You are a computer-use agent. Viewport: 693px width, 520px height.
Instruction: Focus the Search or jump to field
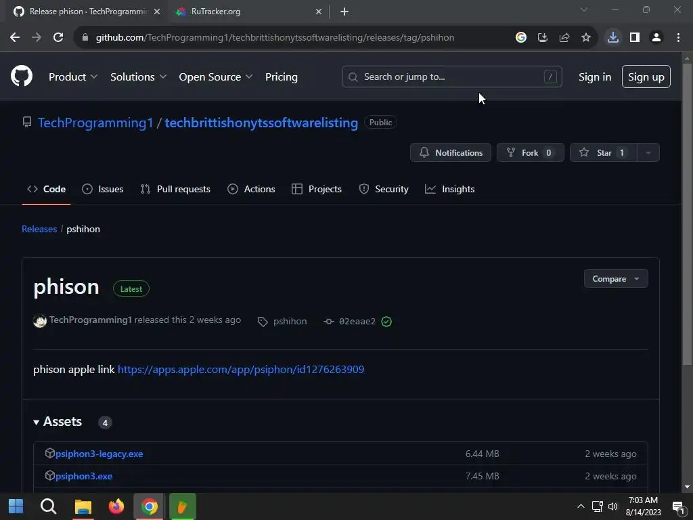pyautogui.click(x=451, y=77)
